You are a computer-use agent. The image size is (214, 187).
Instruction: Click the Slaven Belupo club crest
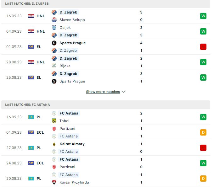click(54, 20)
